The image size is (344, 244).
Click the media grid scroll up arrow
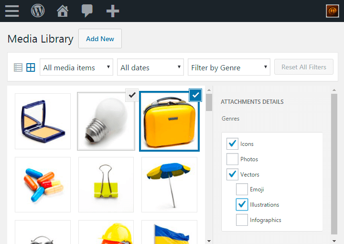(x=209, y=90)
